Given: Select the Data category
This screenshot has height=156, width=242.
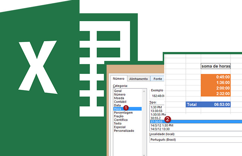Looking at the screenshot, I should point(117,105).
